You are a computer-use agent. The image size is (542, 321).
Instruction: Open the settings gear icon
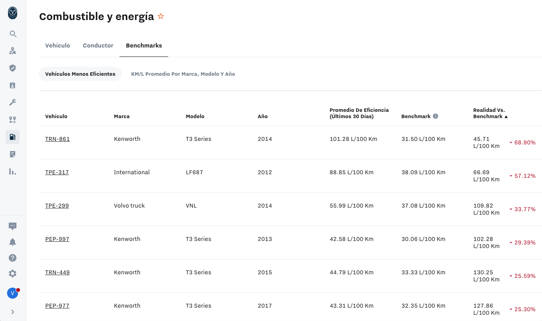click(x=13, y=274)
